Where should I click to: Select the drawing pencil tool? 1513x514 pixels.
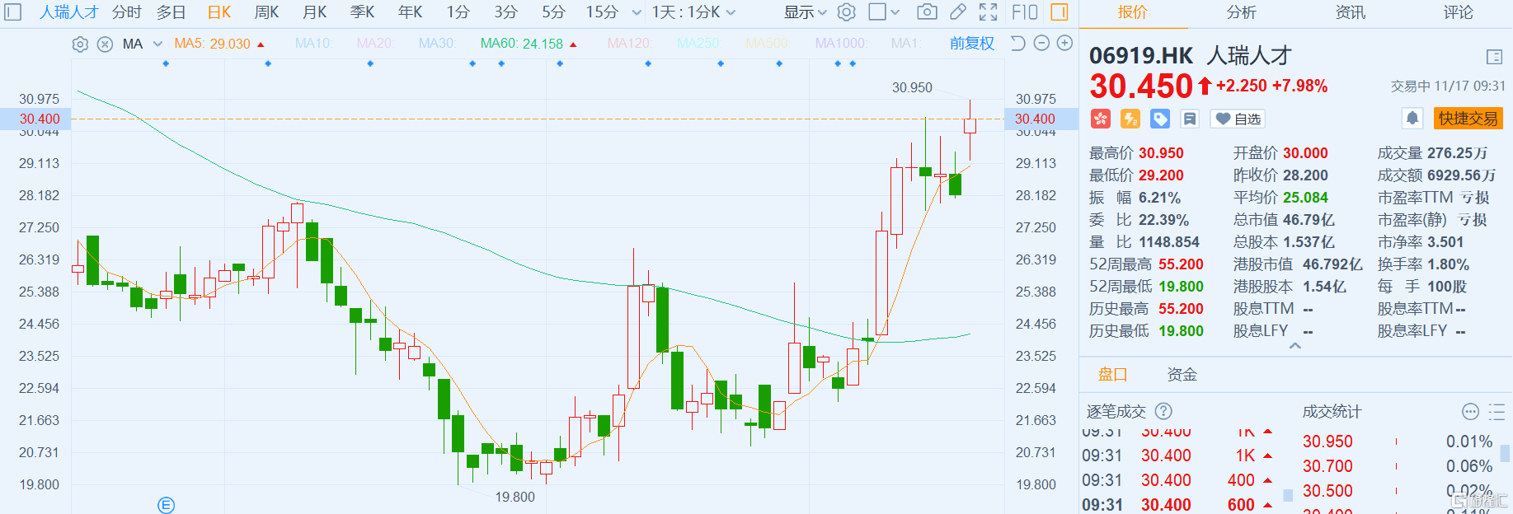click(x=957, y=12)
